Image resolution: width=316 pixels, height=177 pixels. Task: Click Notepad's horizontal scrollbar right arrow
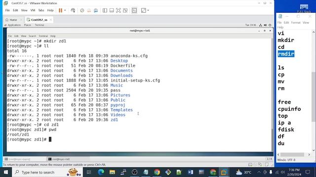[x=309, y=154]
